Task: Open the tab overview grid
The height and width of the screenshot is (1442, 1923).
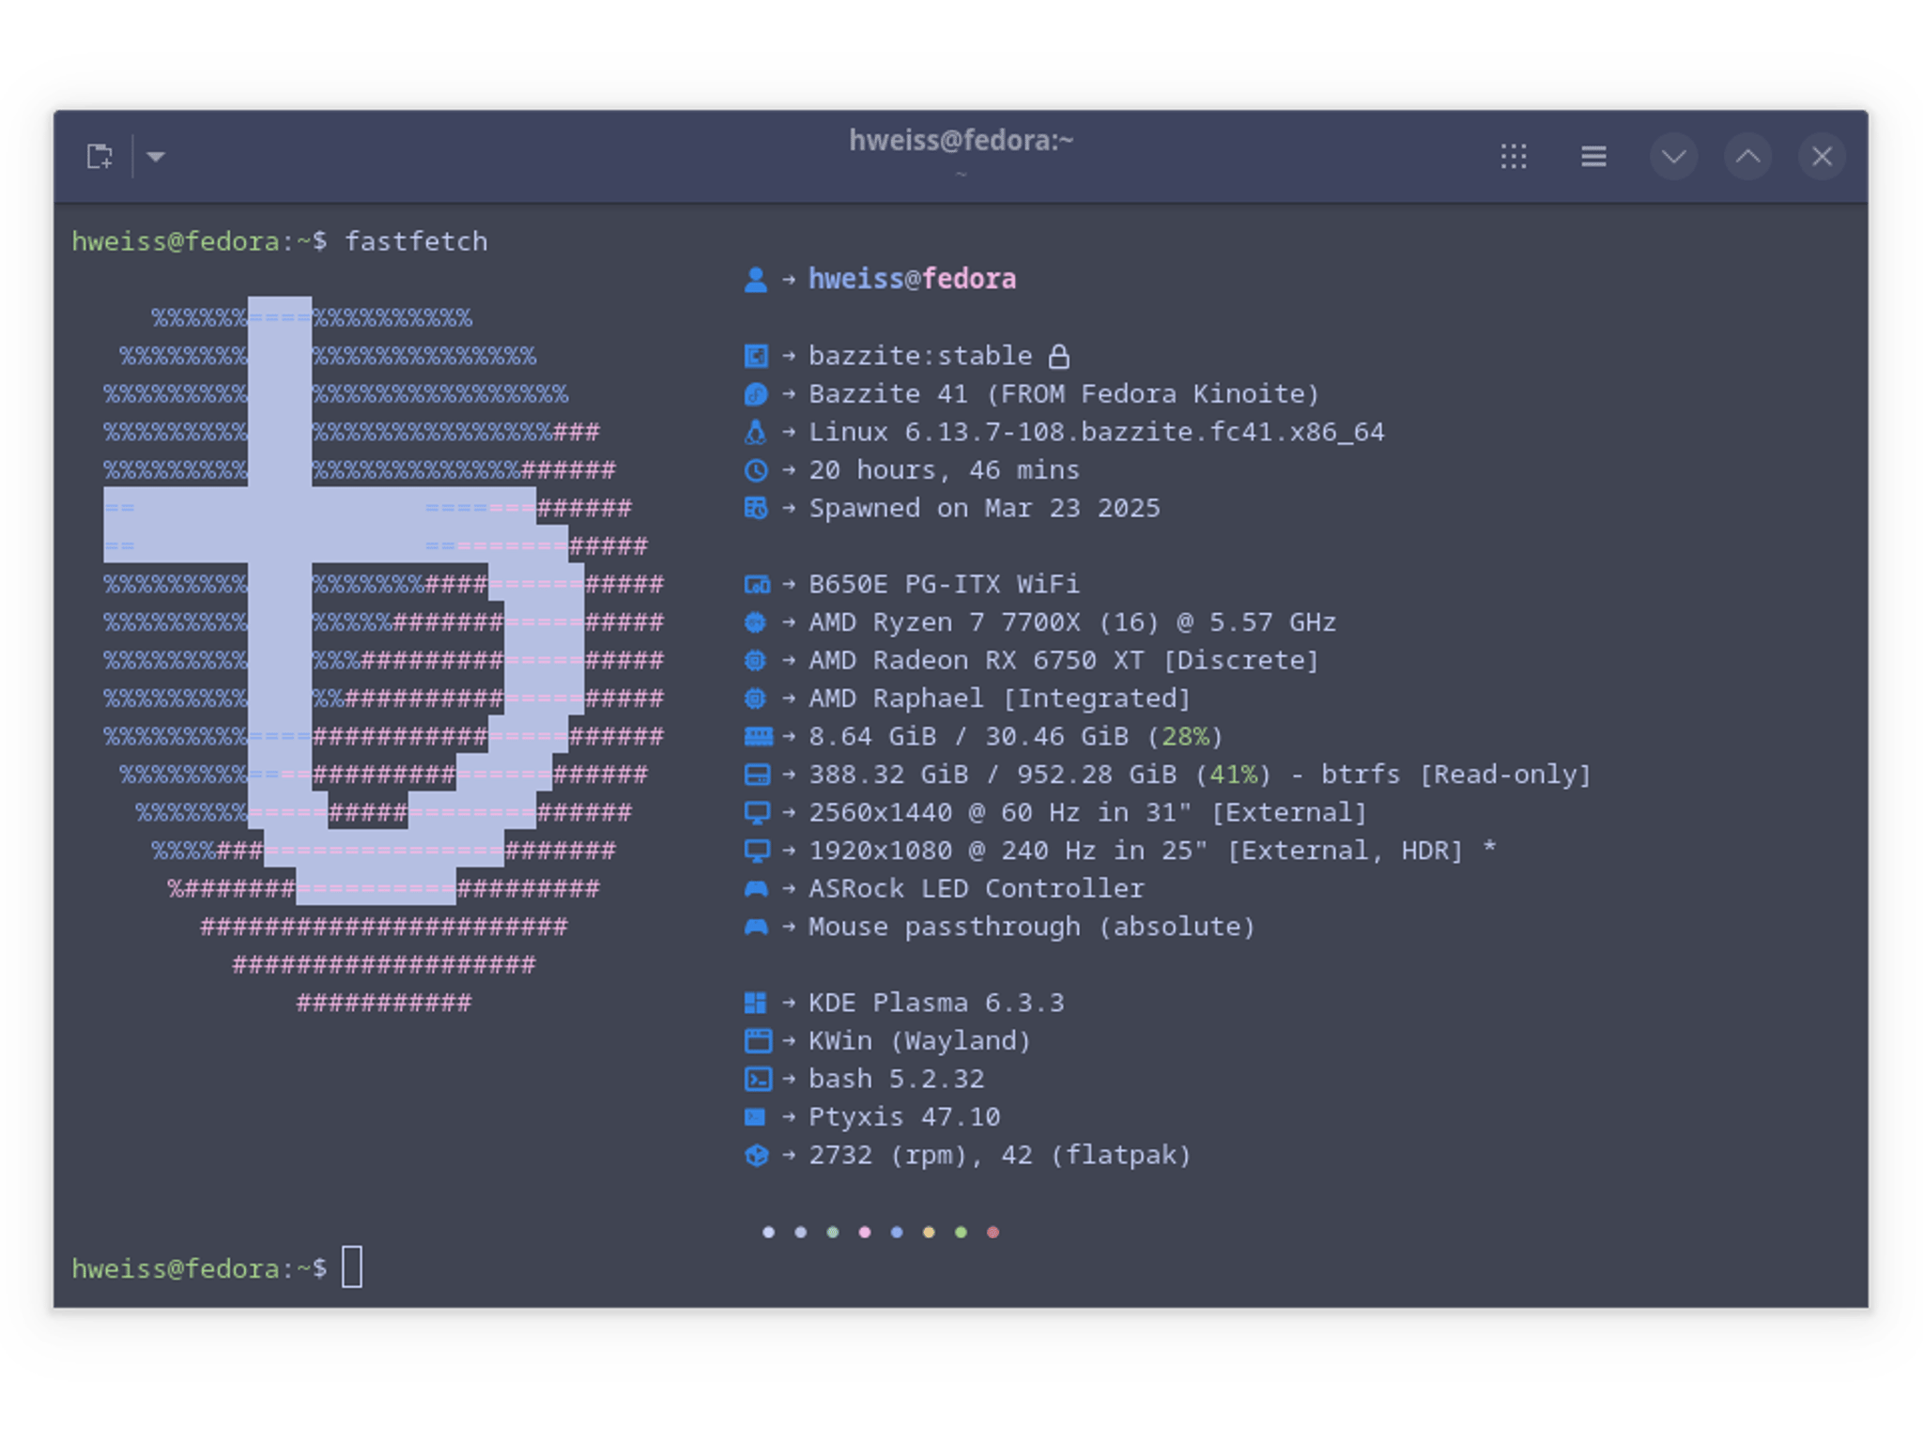Action: (x=1513, y=156)
